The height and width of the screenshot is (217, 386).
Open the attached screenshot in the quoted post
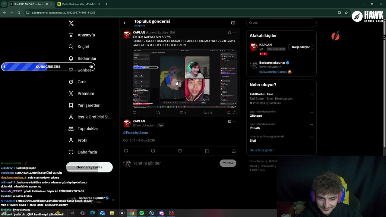tap(185, 79)
